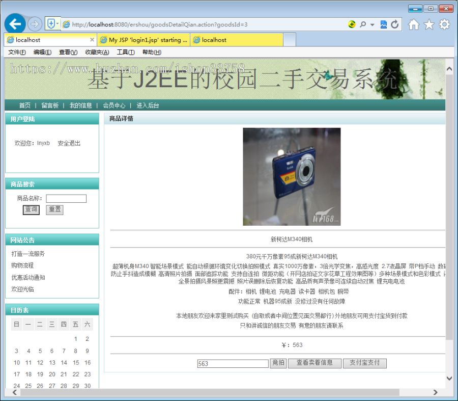Screen dimensions: 458x401
Task: Open settings with the gear icon
Action: click(444, 24)
